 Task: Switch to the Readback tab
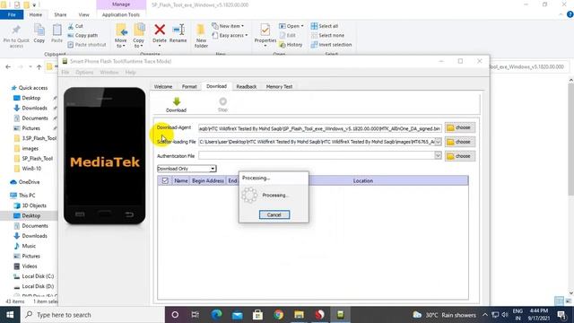click(x=247, y=86)
